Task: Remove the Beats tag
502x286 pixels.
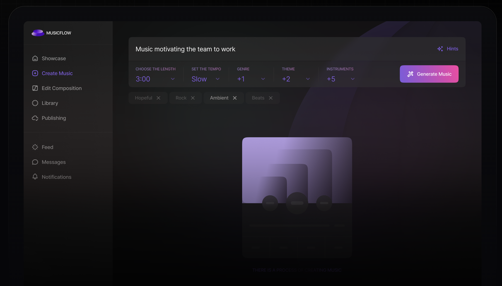Action: coord(271,98)
